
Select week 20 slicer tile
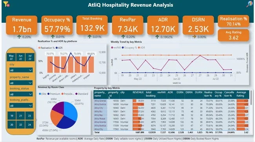pyautogui.click(x=12, y=125)
